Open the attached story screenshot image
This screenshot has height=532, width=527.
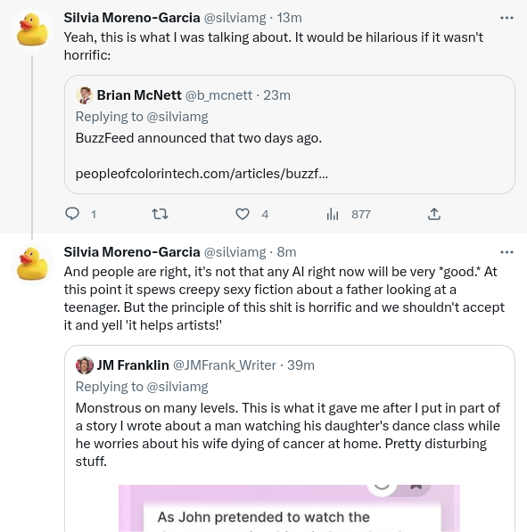coord(289,508)
